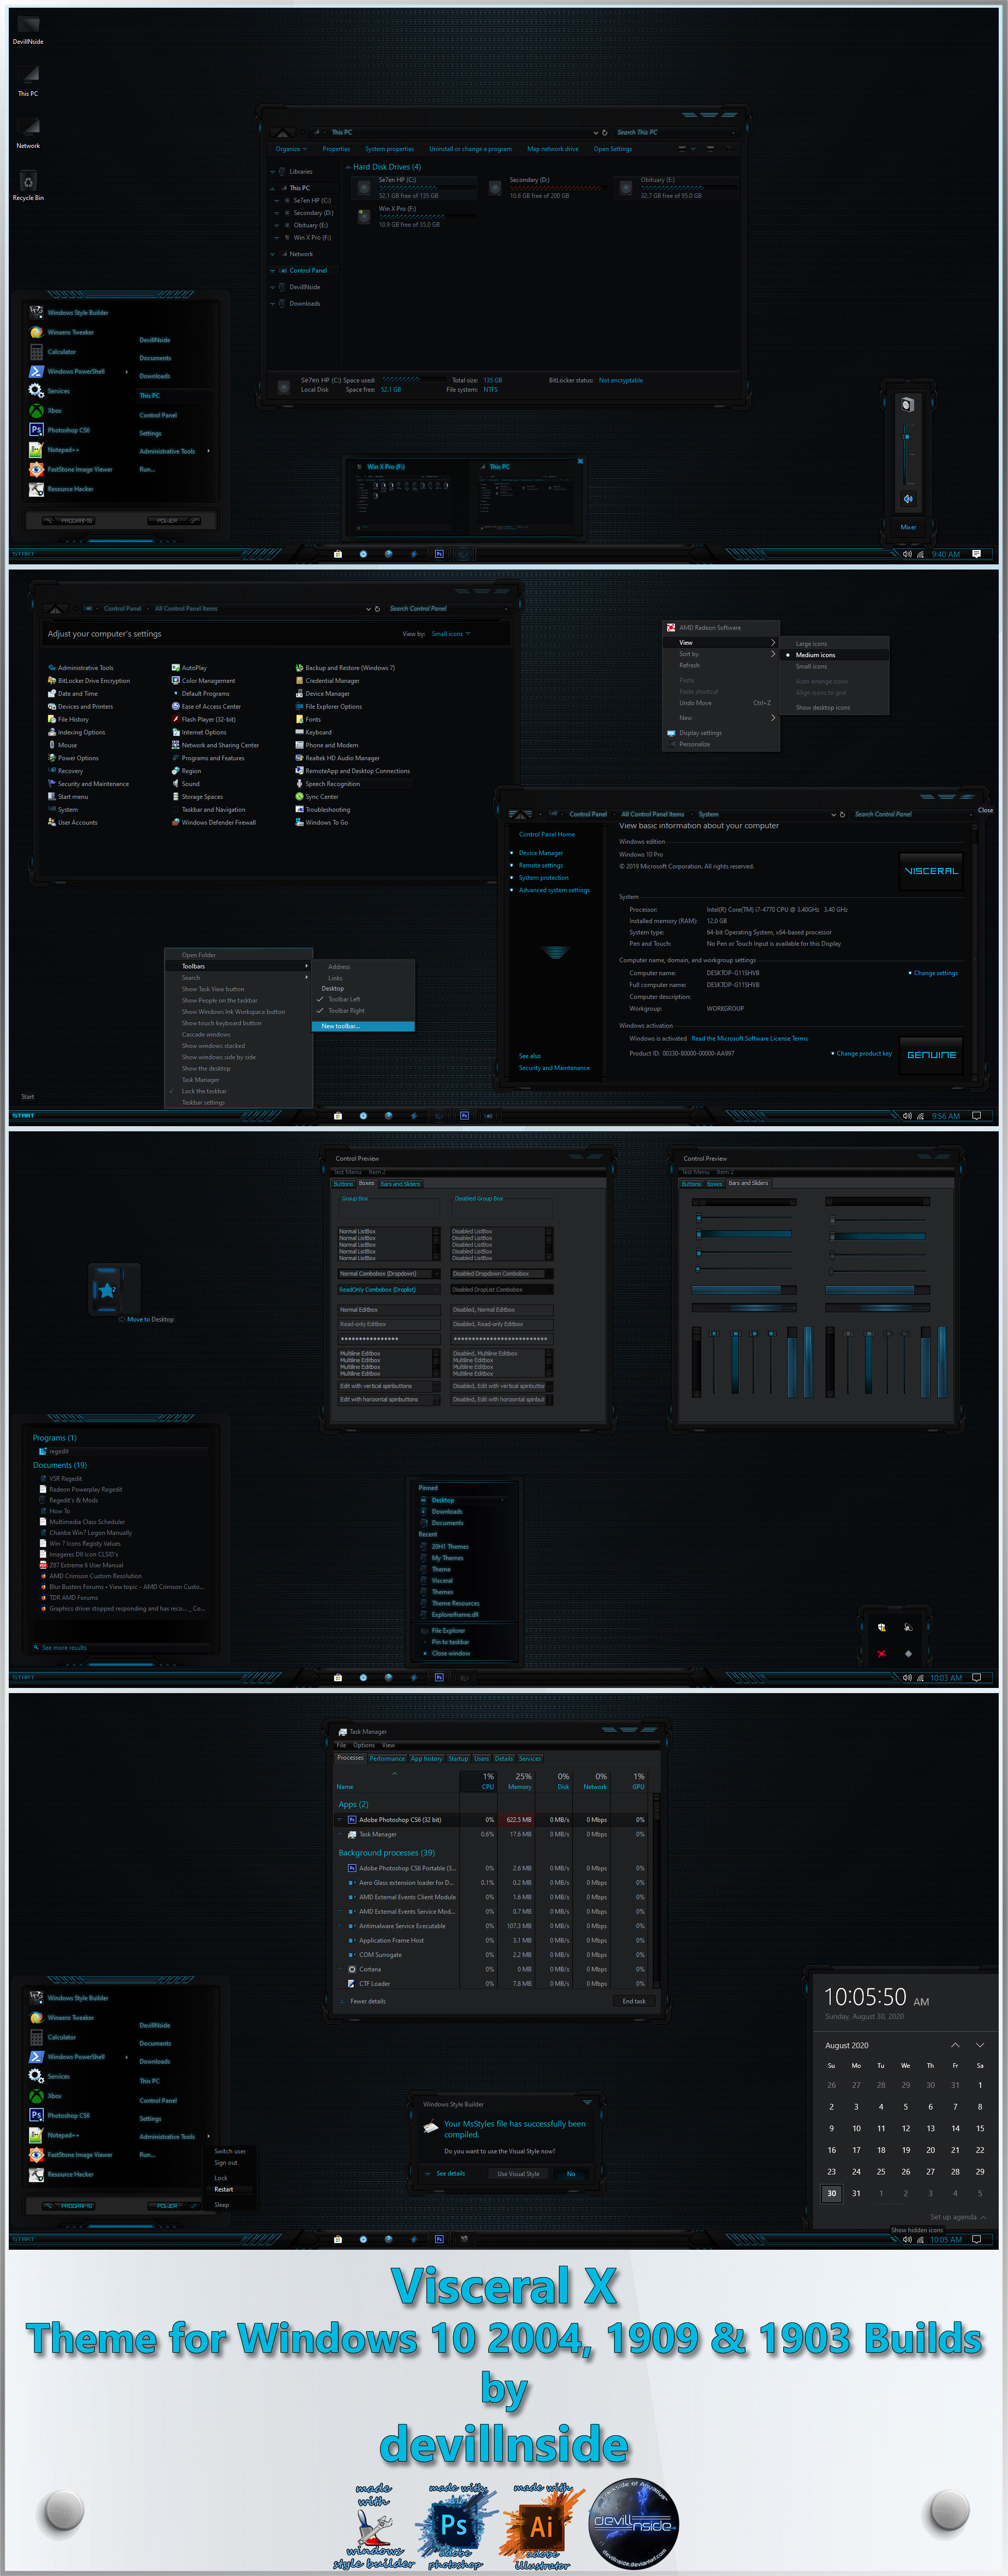
Task: Open the ReadOnly Combobox (Droplist)
Action: point(389,1290)
